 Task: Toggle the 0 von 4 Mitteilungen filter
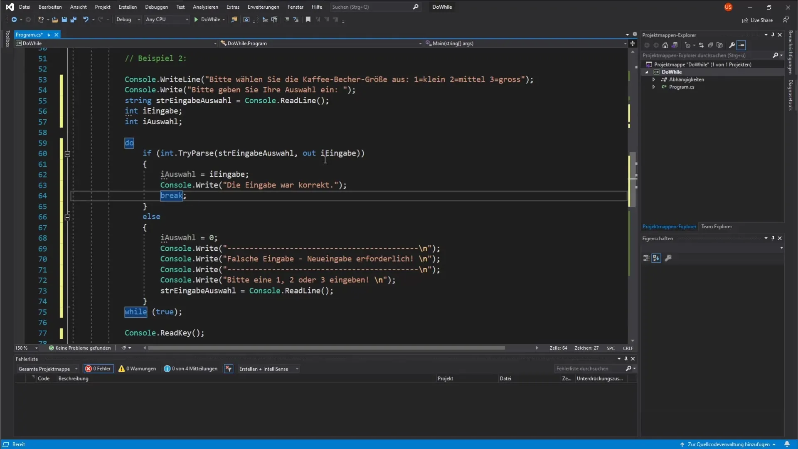[x=191, y=369]
